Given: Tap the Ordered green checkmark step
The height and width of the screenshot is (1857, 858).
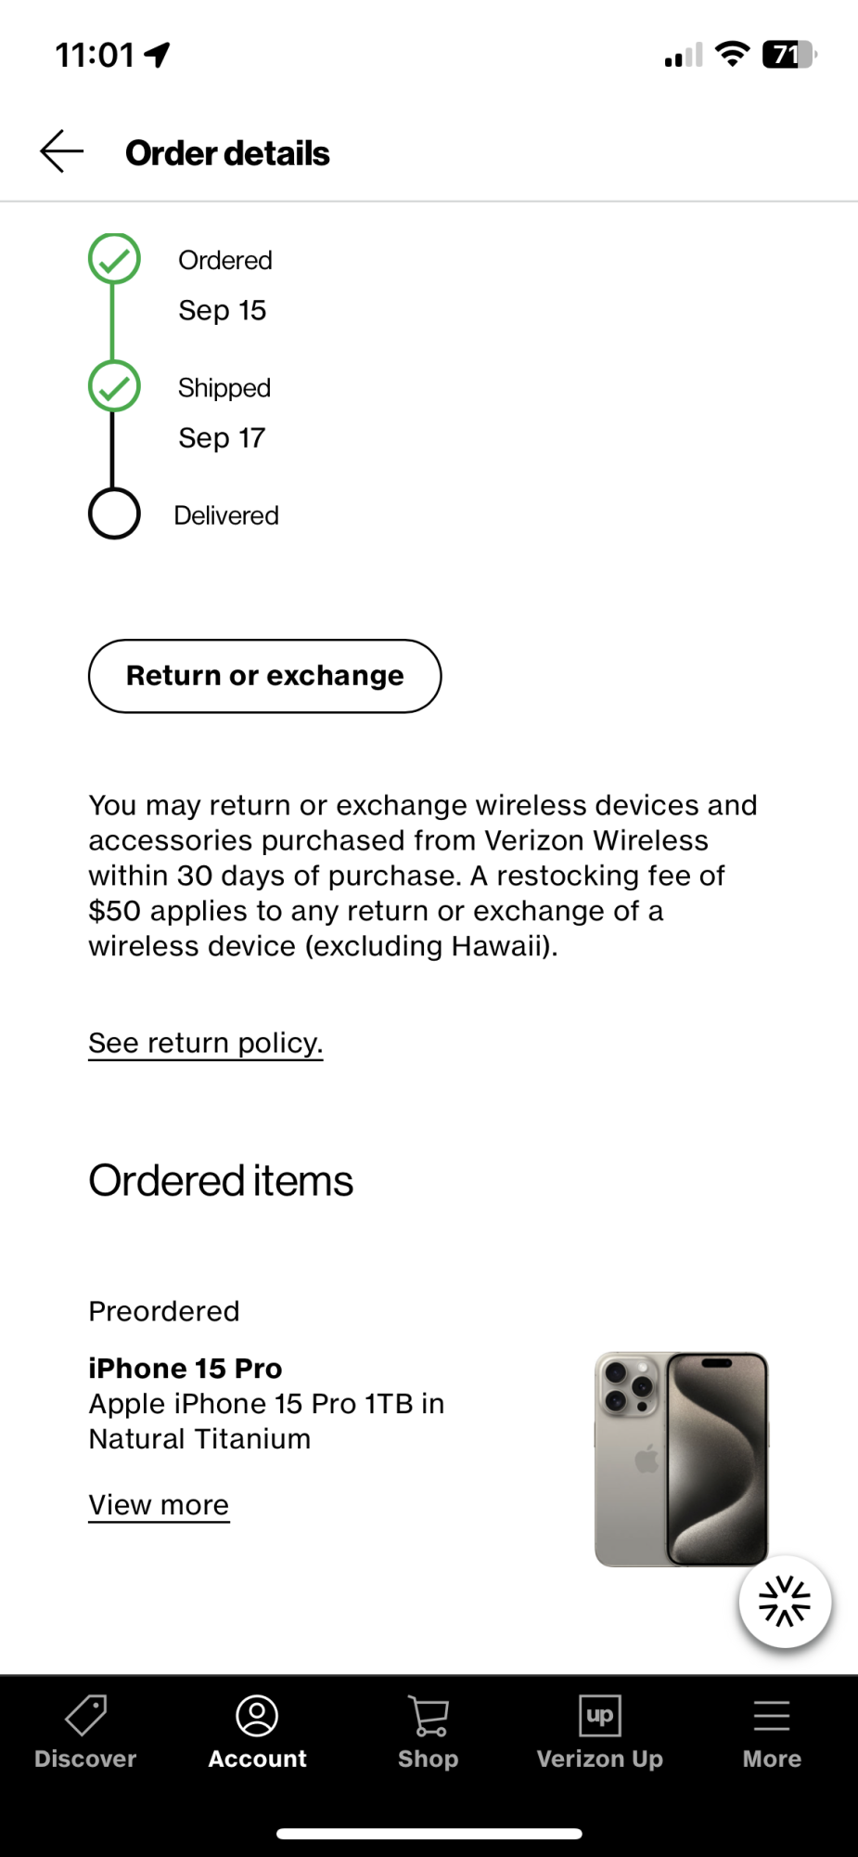Looking at the screenshot, I should pos(114,259).
